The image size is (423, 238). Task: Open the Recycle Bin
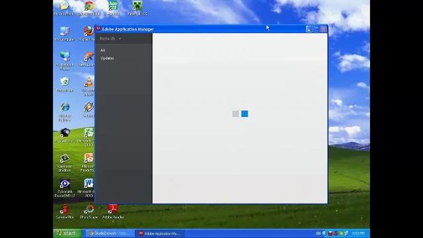[65, 84]
